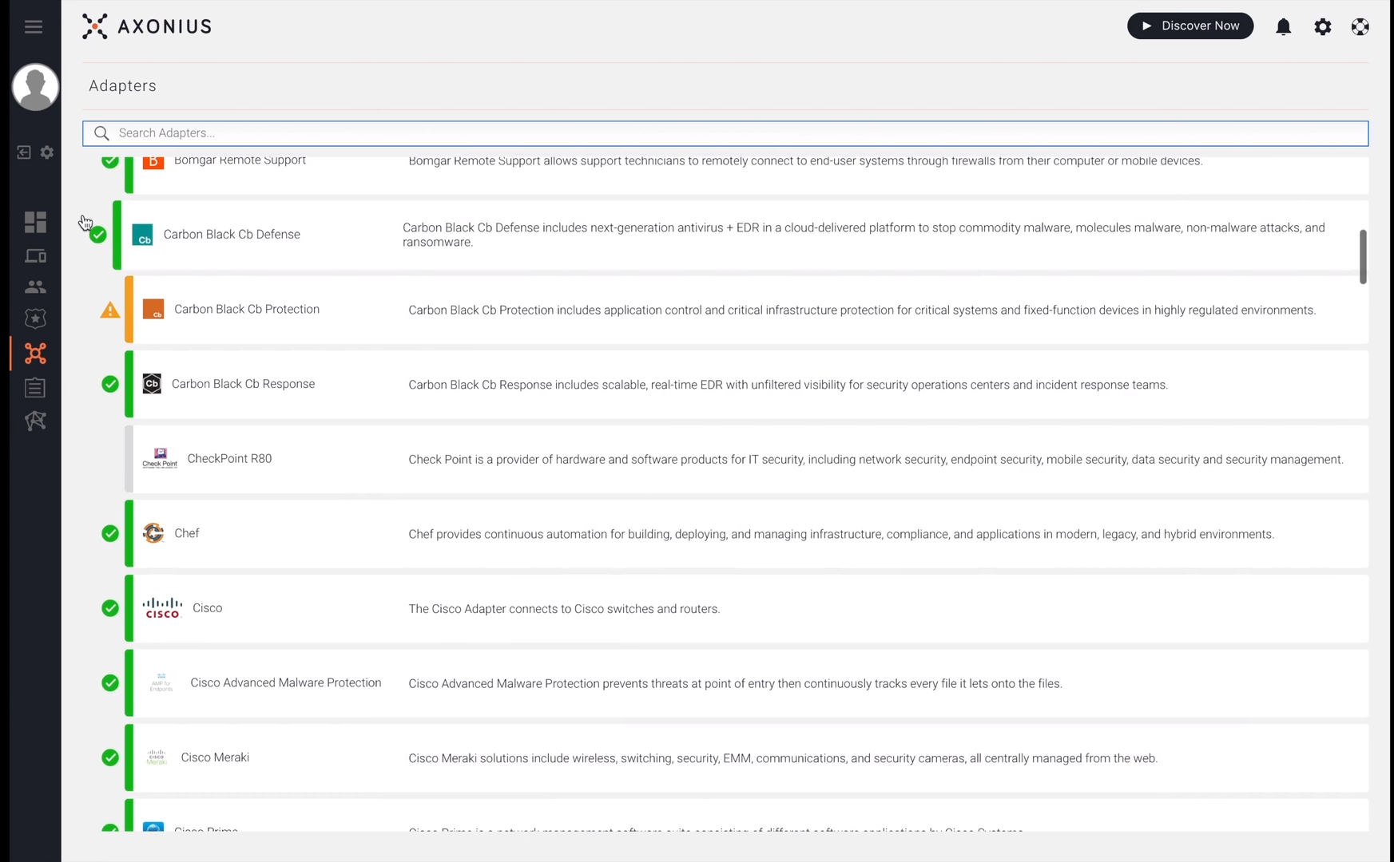Image resolution: width=1394 pixels, height=862 pixels.
Task: Open the Cisco Meraki adapter name
Action: (x=215, y=757)
